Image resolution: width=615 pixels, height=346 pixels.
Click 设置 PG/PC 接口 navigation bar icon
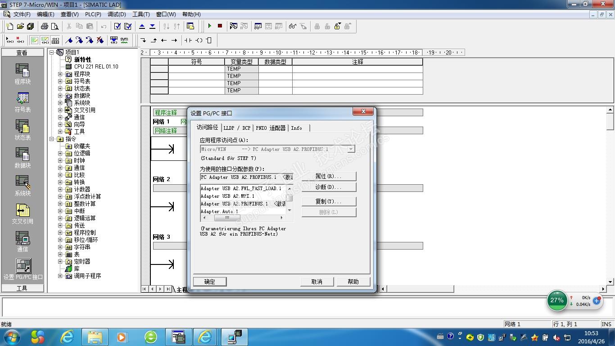click(23, 269)
